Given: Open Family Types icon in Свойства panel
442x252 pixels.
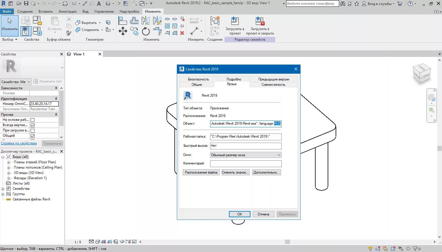Looking at the screenshot, I should [x=37, y=31].
